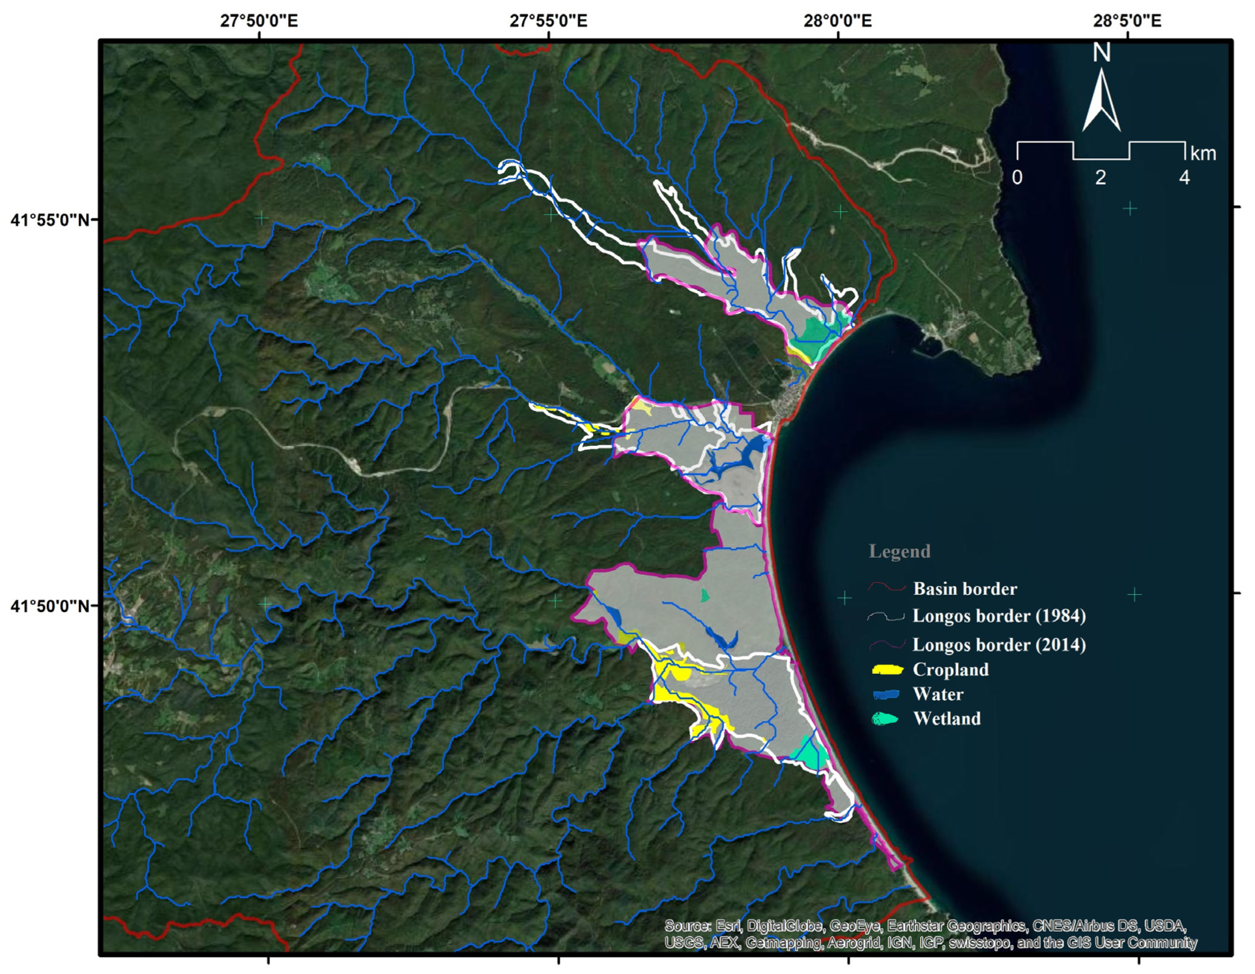
Task: Click the turquoise Wetland legend swatch
Action: pyautogui.click(x=885, y=719)
